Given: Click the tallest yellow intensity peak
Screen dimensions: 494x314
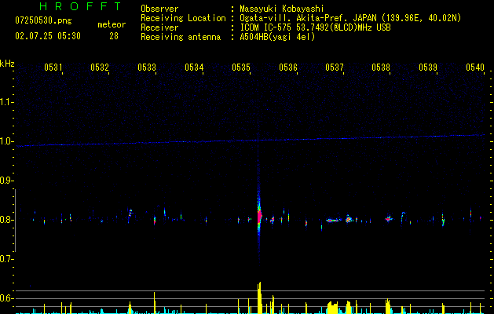Looking at the screenshot, I should (259, 298).
